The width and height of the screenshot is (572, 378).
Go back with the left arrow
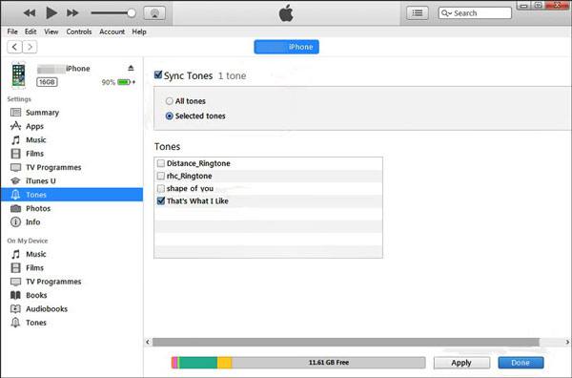pyautogui.click(x=14, y=47)
